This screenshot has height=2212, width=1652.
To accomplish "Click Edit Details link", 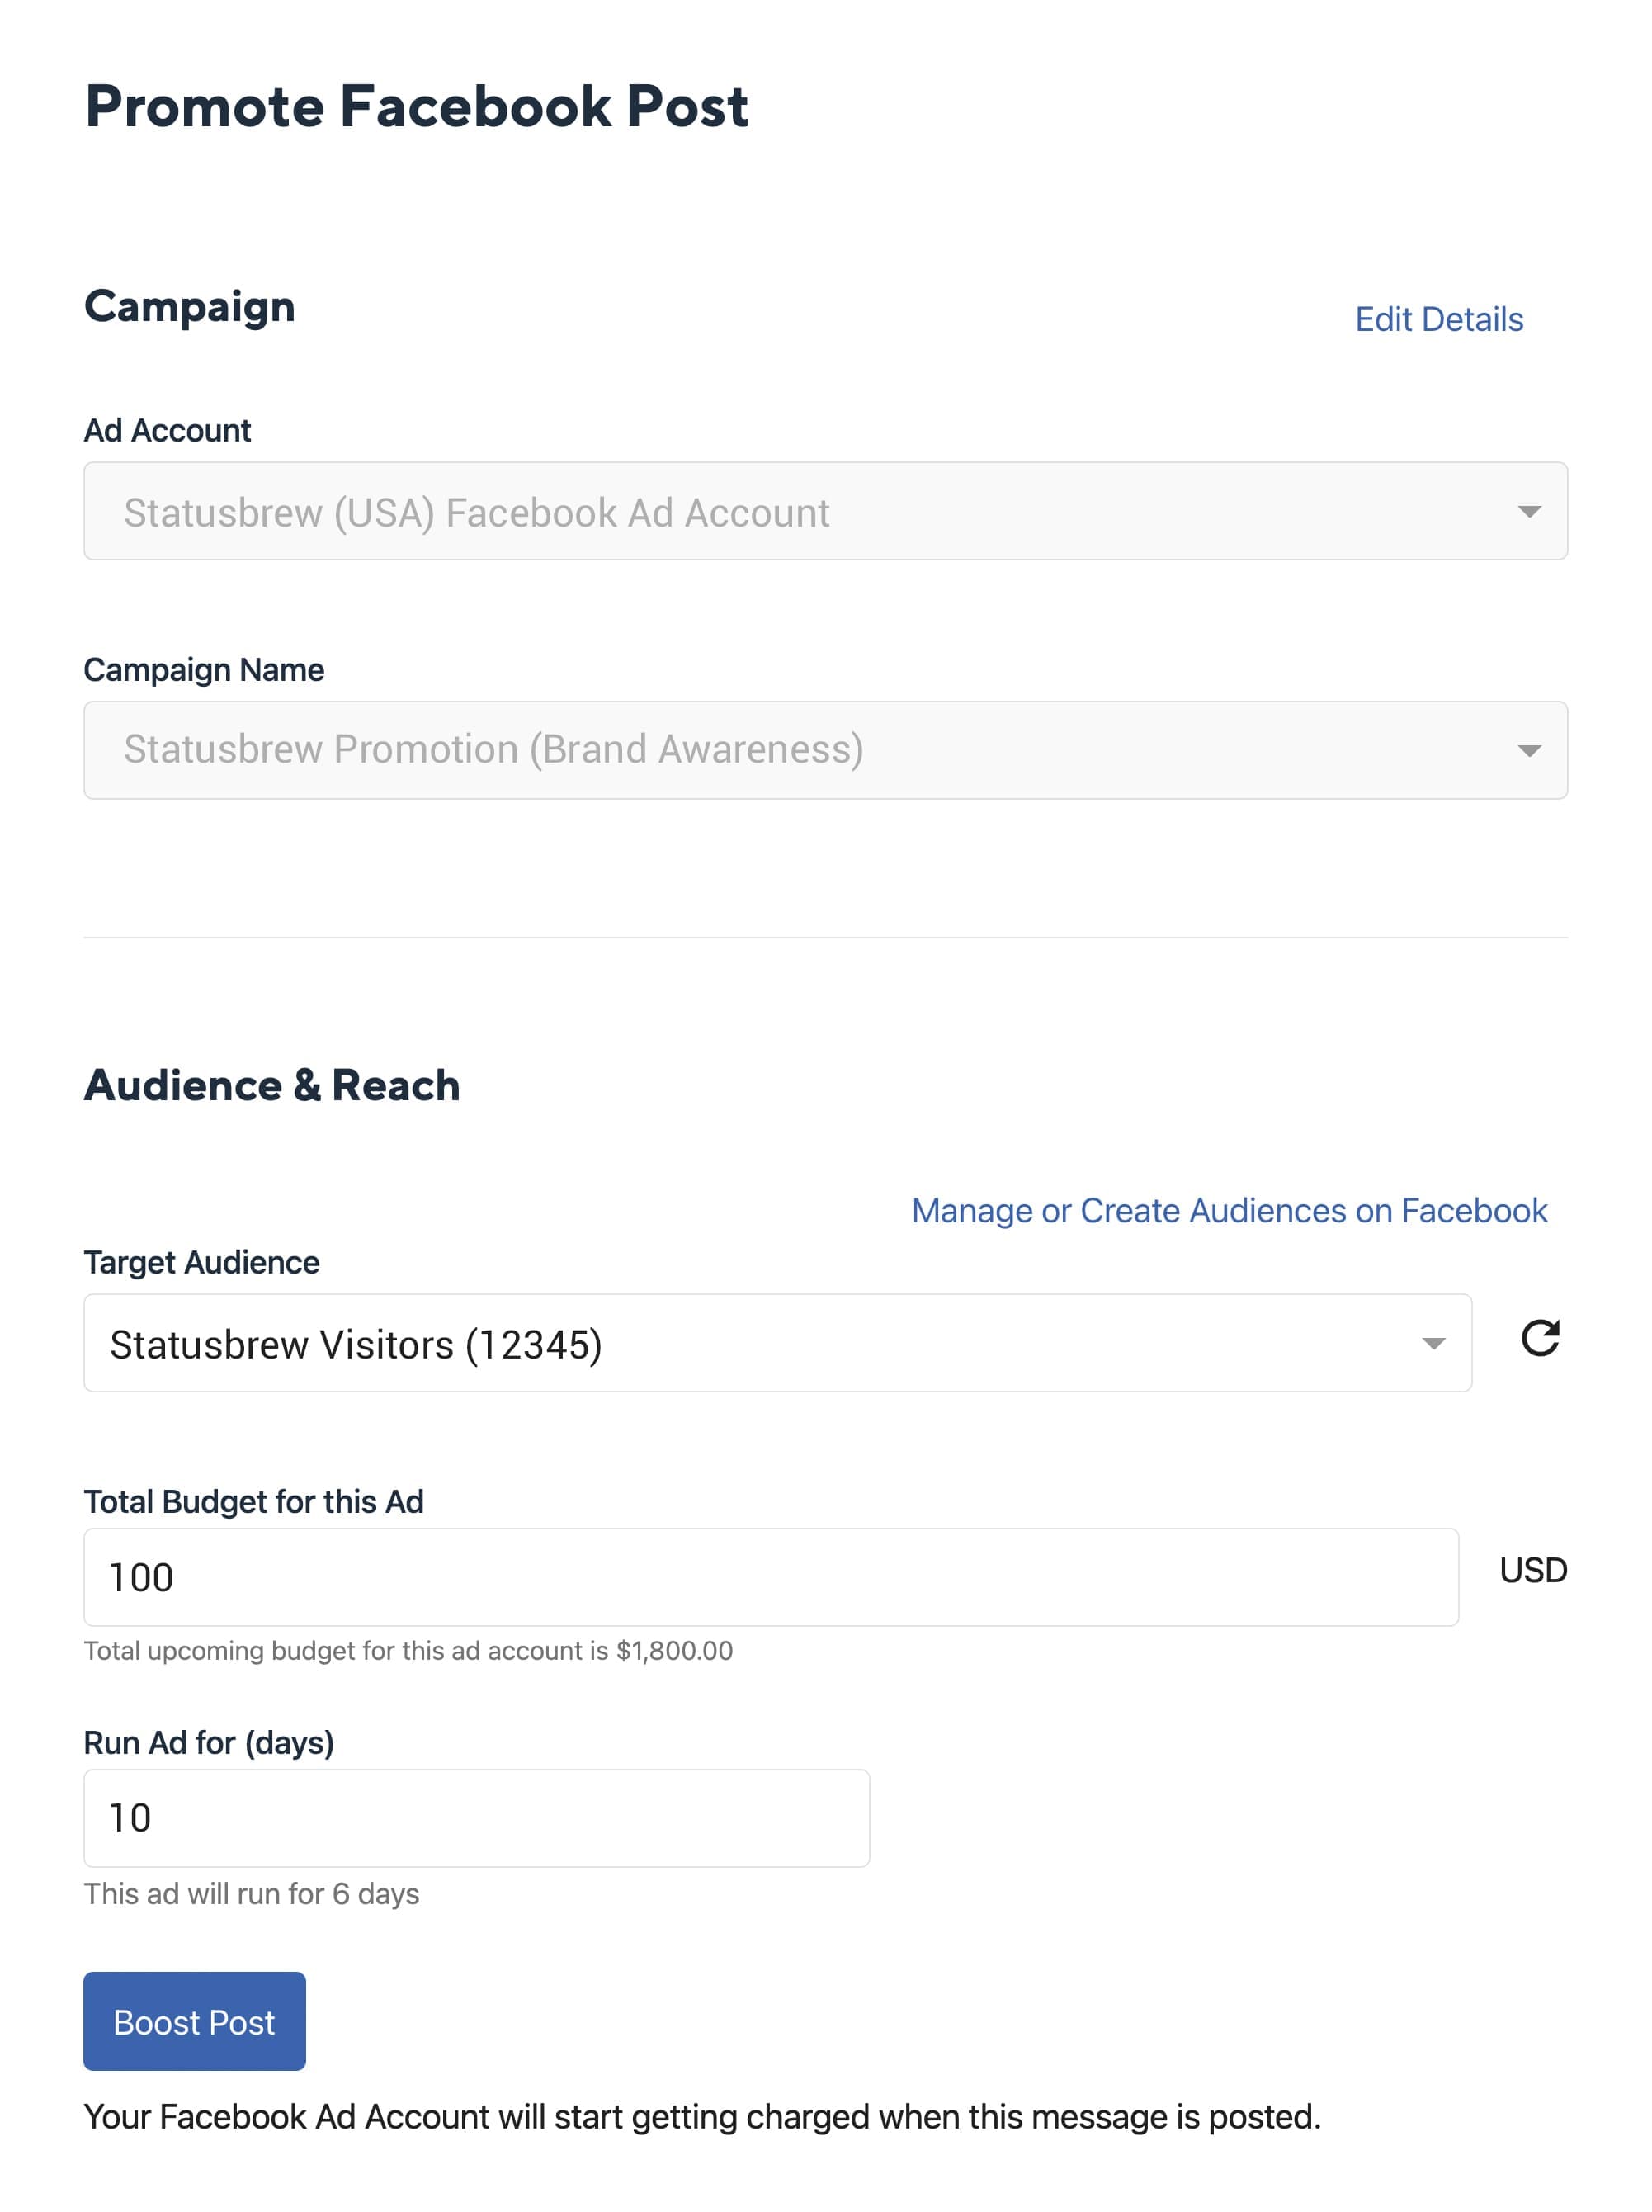I will [1438, 319].
